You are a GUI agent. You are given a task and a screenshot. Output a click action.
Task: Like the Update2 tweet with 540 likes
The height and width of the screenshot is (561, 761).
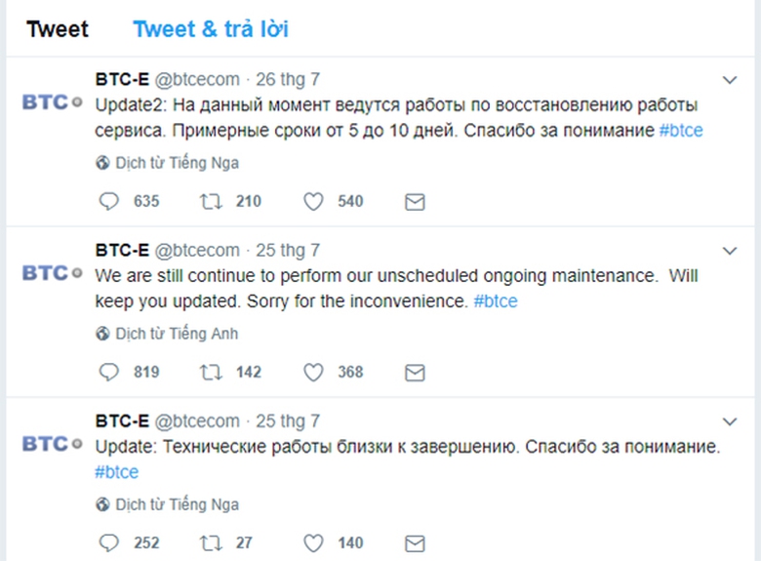[313, 201]
